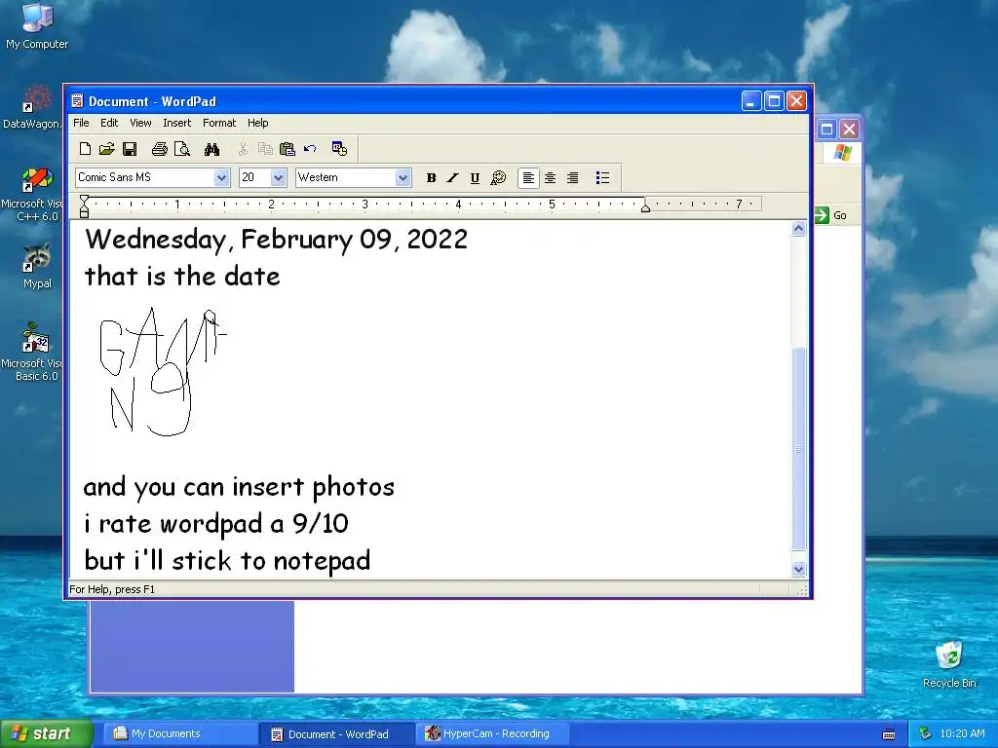Viewport: 998px width, 748px height.
Task: Select the Mypal browser desktop icon
Action: [37, 266]
